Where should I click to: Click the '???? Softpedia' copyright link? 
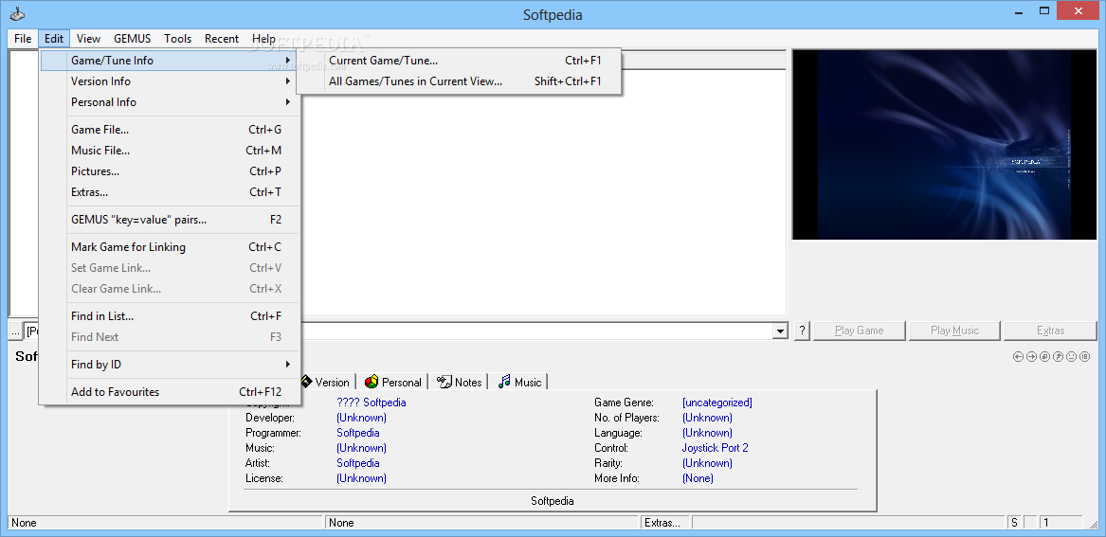tap(371, 403)
